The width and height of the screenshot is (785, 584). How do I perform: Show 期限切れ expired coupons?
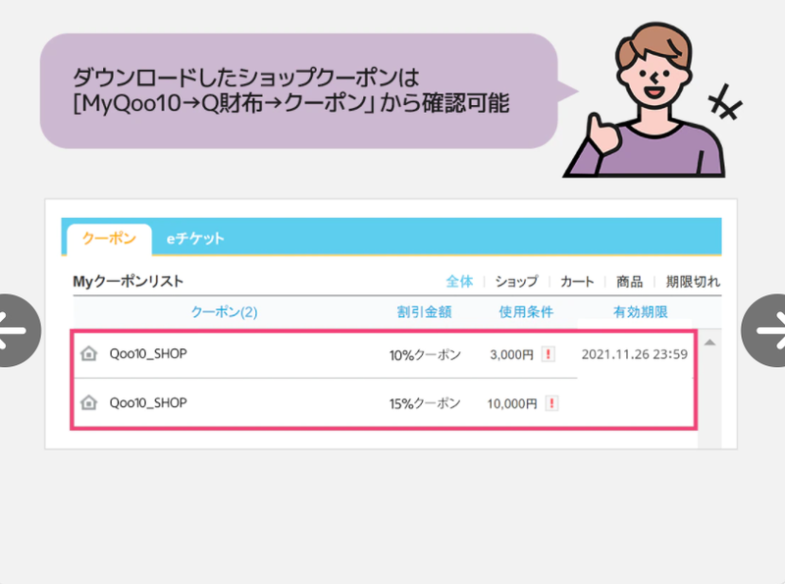tap(693, 281)
